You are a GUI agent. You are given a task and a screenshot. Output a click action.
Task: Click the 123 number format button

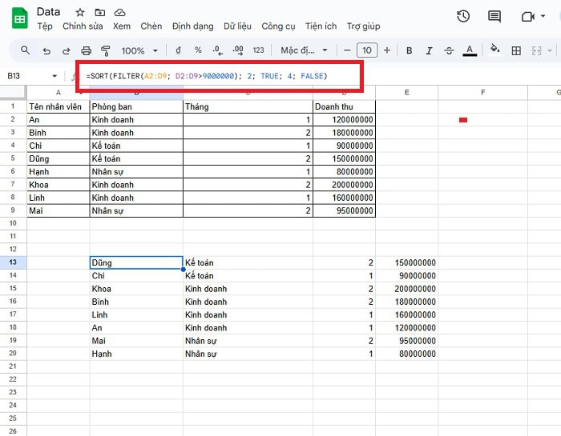pos(258,50)
